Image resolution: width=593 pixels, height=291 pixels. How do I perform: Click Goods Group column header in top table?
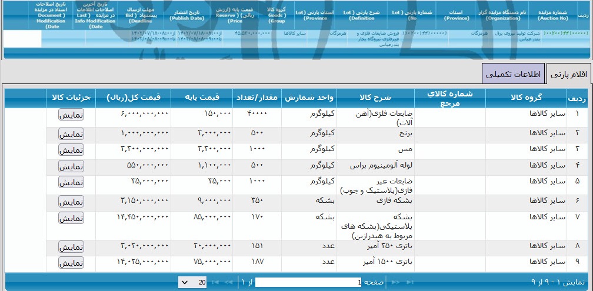pos(277,15)
